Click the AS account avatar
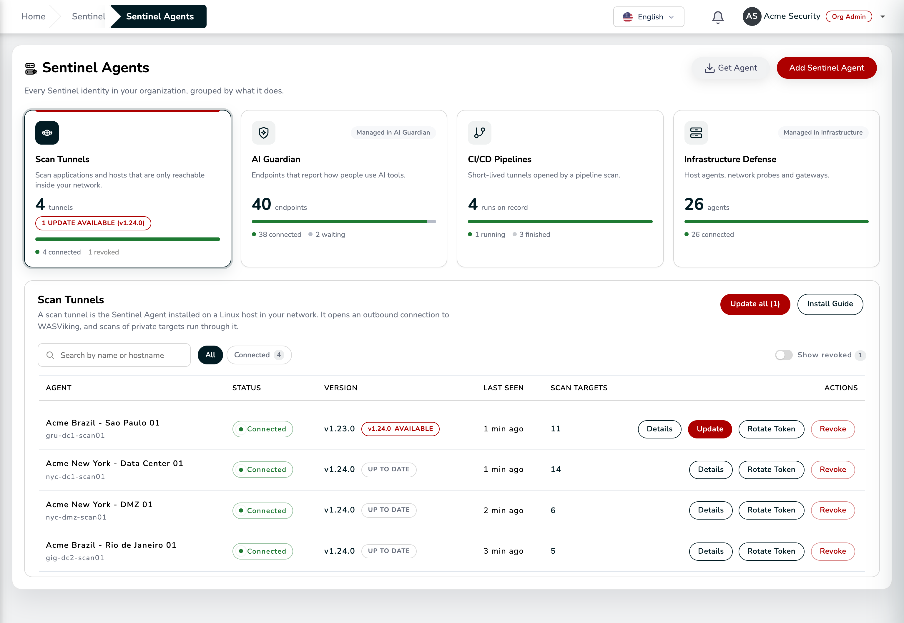 coord(752,16)
